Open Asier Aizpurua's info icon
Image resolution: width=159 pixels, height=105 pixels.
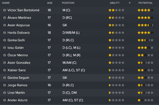pos(5,25)
